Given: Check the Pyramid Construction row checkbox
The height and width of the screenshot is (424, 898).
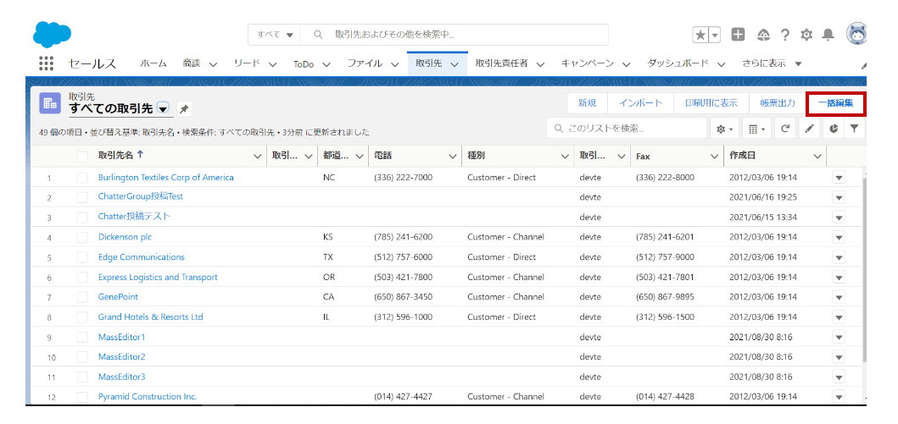Looking at the screenshot, I should coord(82,397).
